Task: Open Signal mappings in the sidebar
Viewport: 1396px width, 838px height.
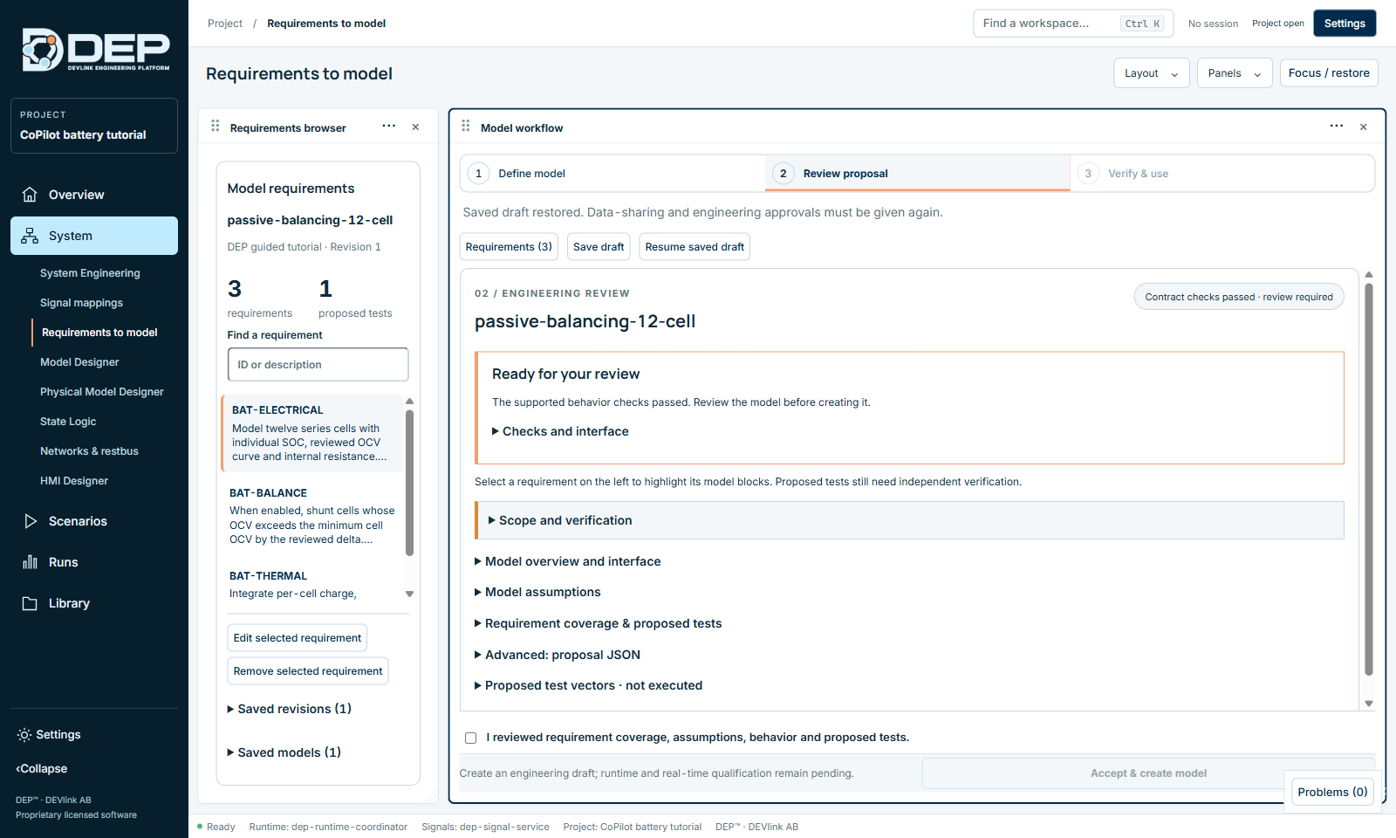Action: click(81, 303)
